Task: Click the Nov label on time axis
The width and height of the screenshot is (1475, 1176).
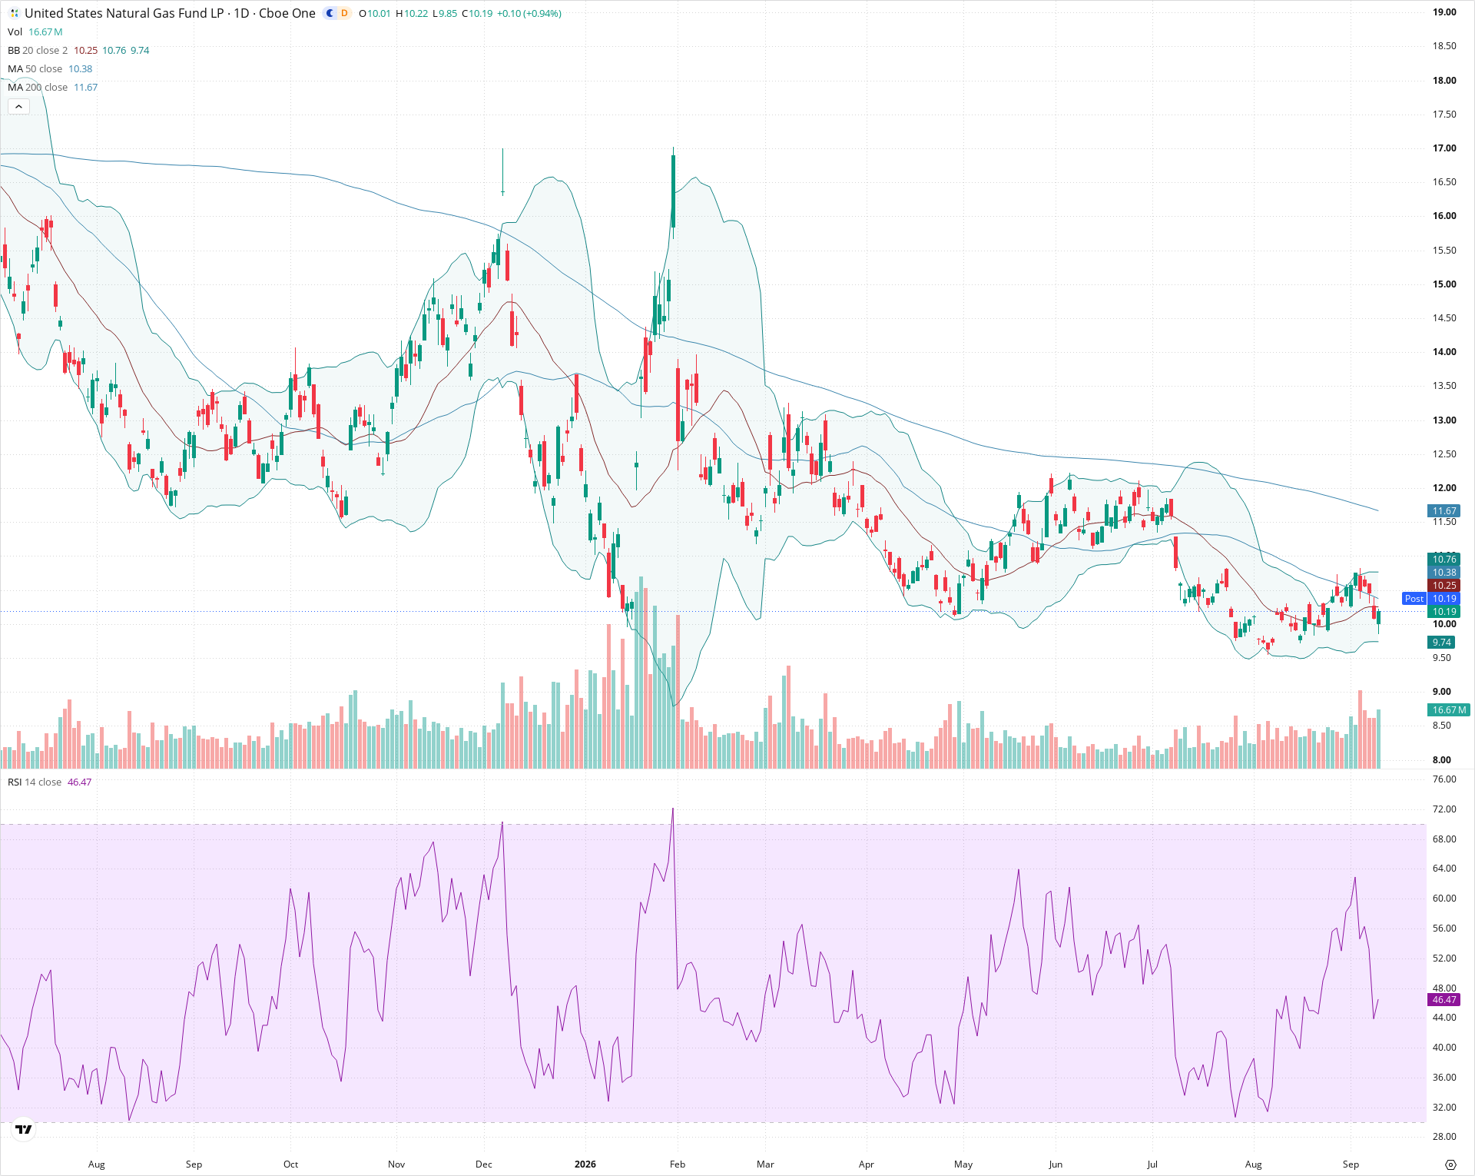Action: click(396, 1164)
